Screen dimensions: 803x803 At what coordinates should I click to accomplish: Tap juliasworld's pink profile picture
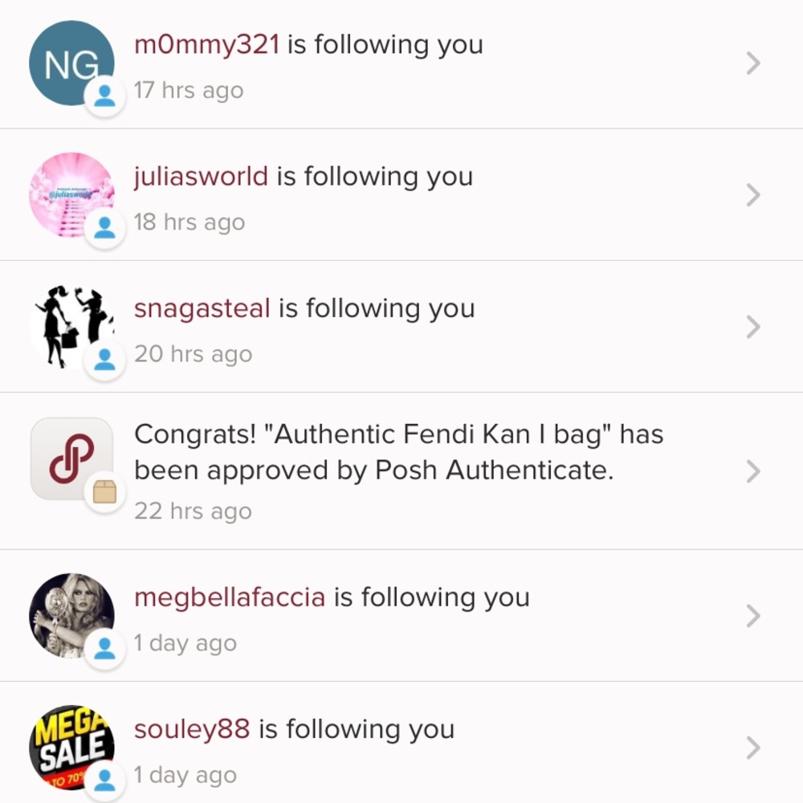71,194
